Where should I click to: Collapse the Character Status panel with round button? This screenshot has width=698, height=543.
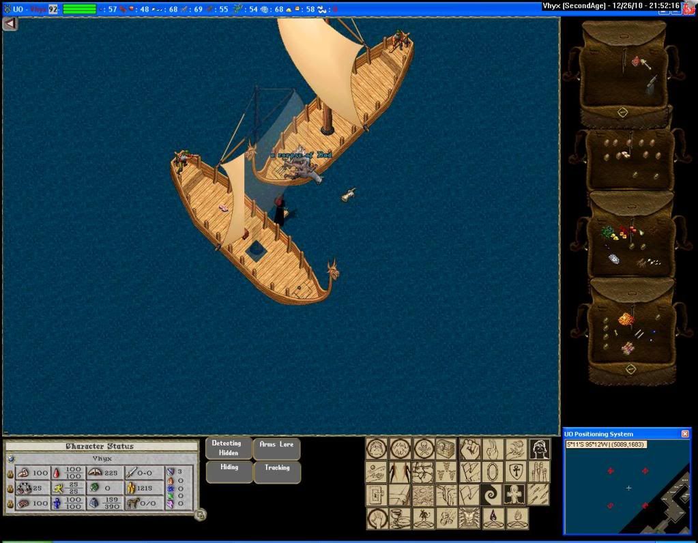click(201, 514)
